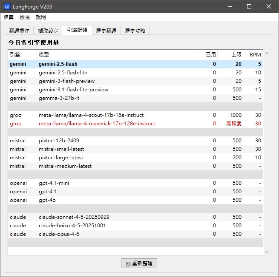Sort by the 模型 column header
Screen dimensions: 279x277
point(117,55)
